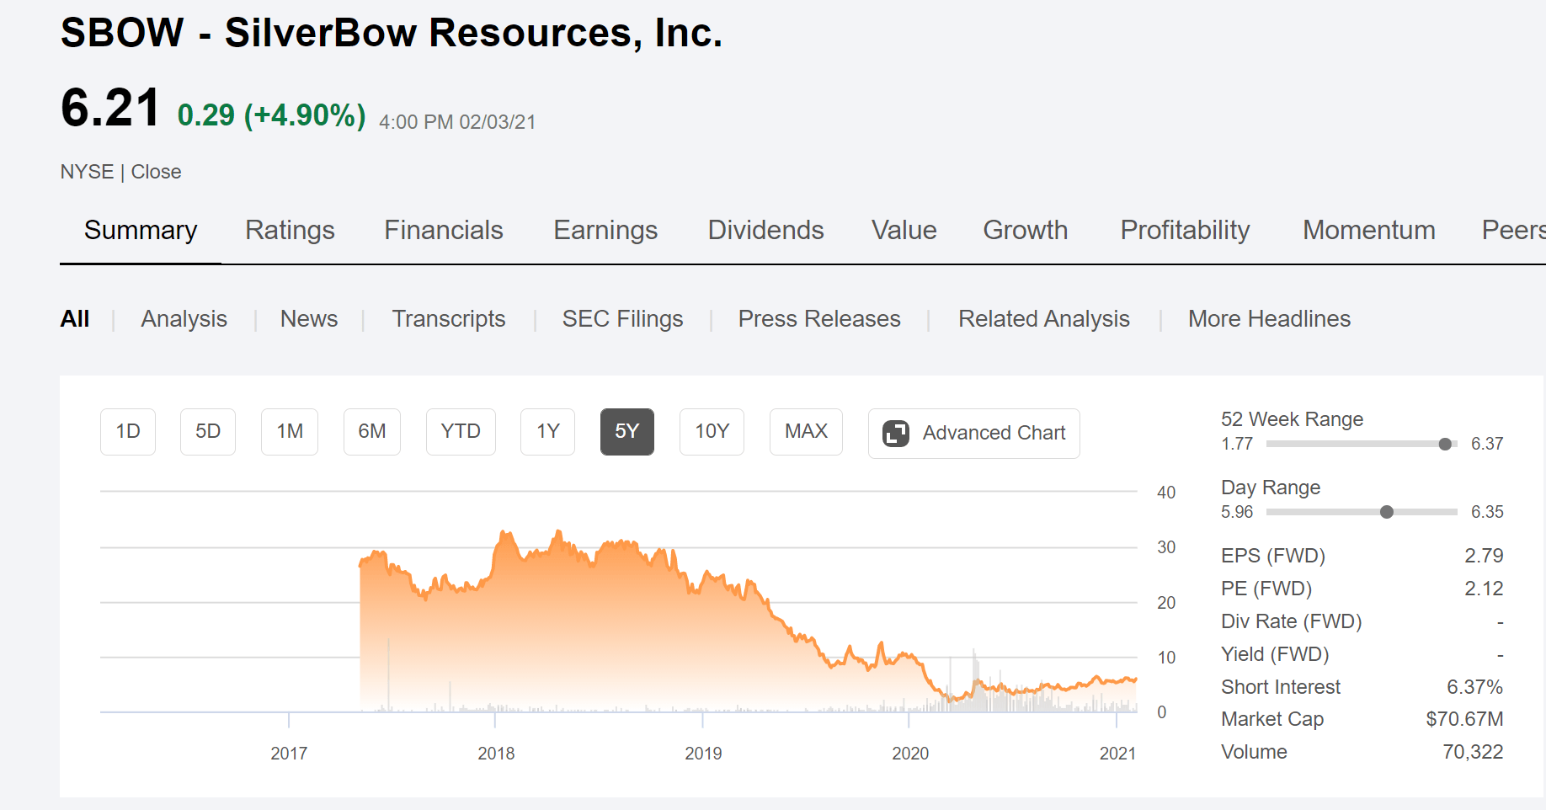Screen dimensions: 1546x810
Task: Filter headlines by SEC Filings
Action: (622, 319)
